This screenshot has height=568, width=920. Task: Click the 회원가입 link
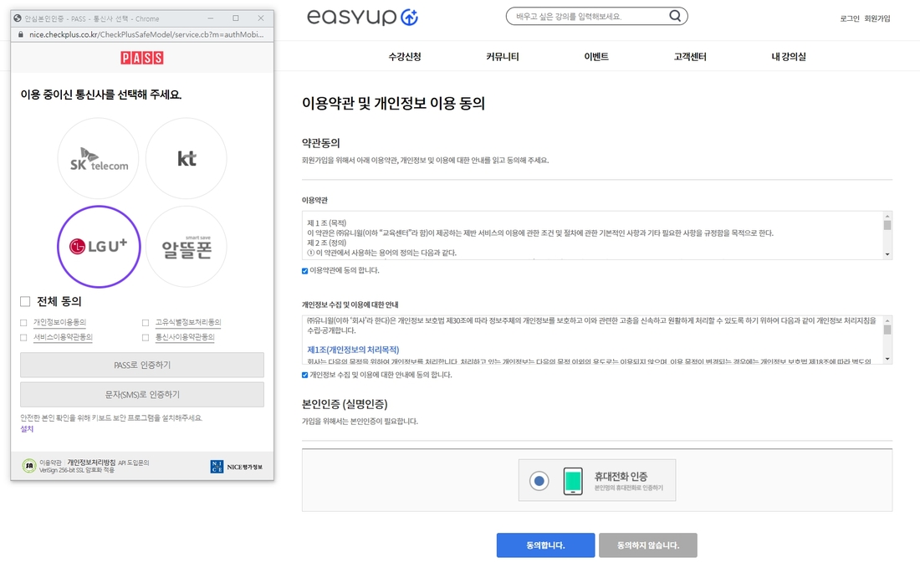[877, 18]
